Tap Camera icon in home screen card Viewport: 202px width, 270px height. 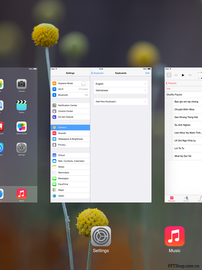[x=22, y=84]
